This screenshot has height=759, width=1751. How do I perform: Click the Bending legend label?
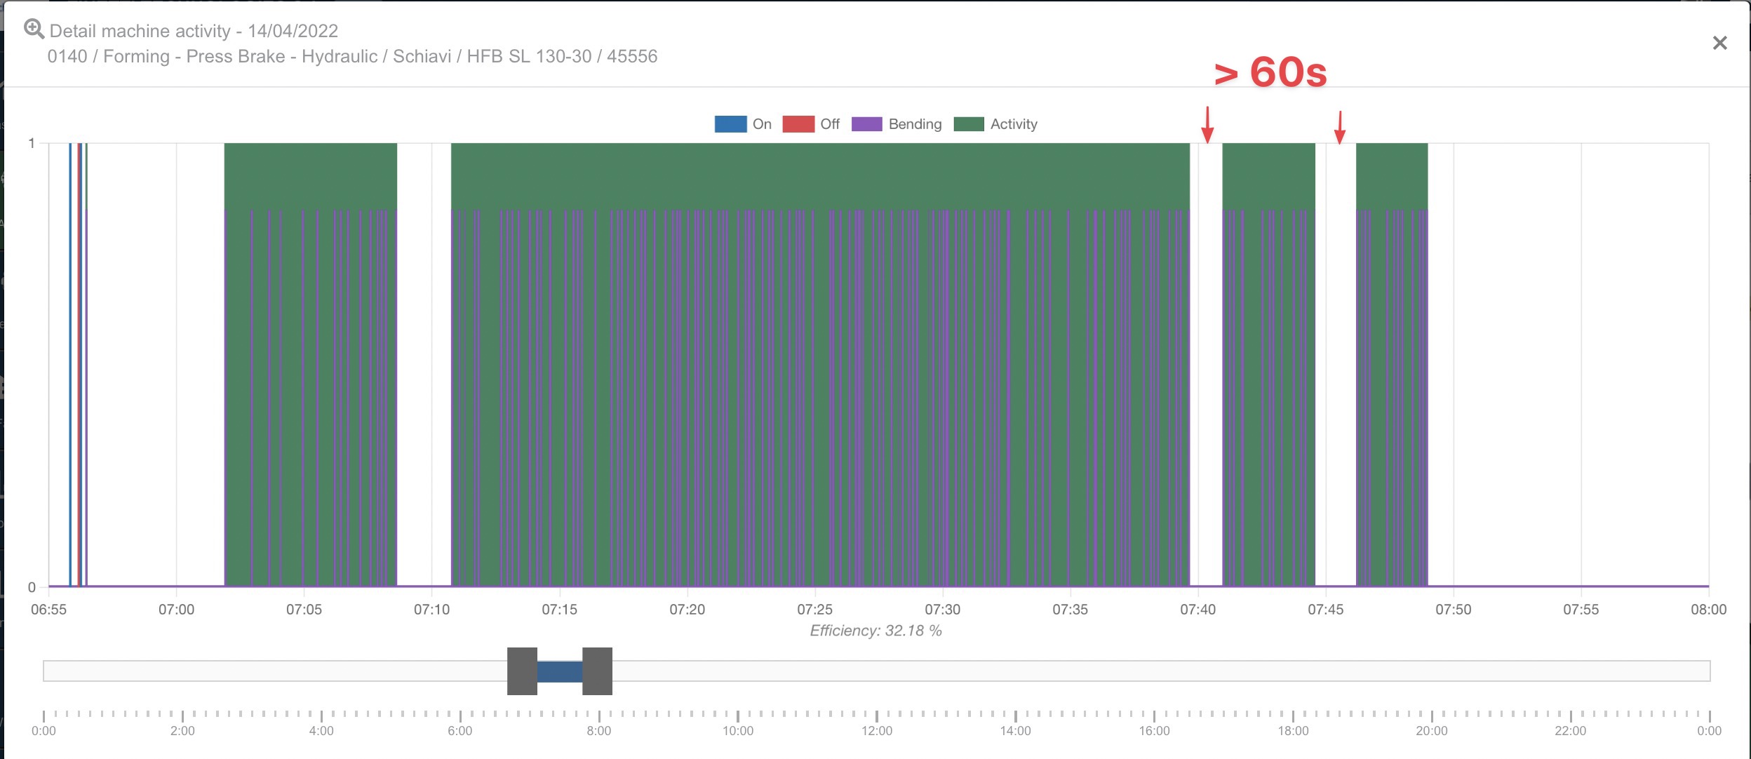pos(915,124)
